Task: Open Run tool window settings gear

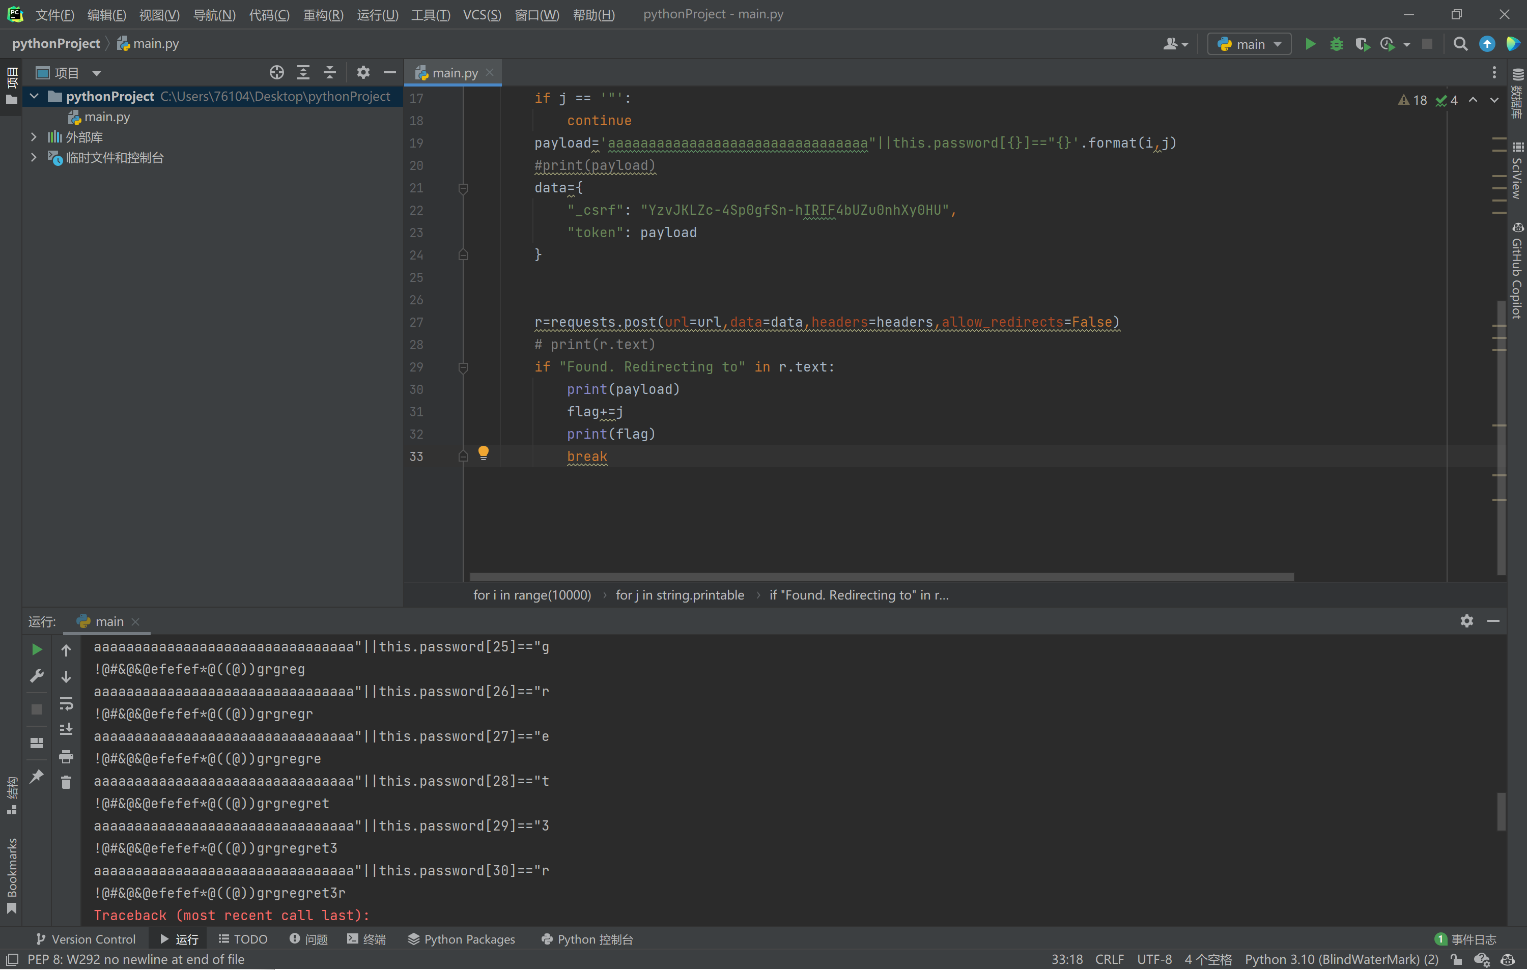Action: tap(1467, 621)
